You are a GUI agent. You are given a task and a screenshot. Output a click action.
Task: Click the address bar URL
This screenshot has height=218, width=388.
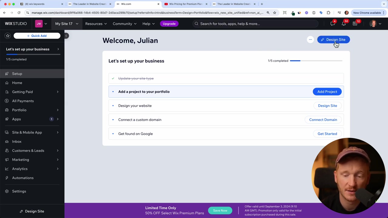(x=147, y=13)
